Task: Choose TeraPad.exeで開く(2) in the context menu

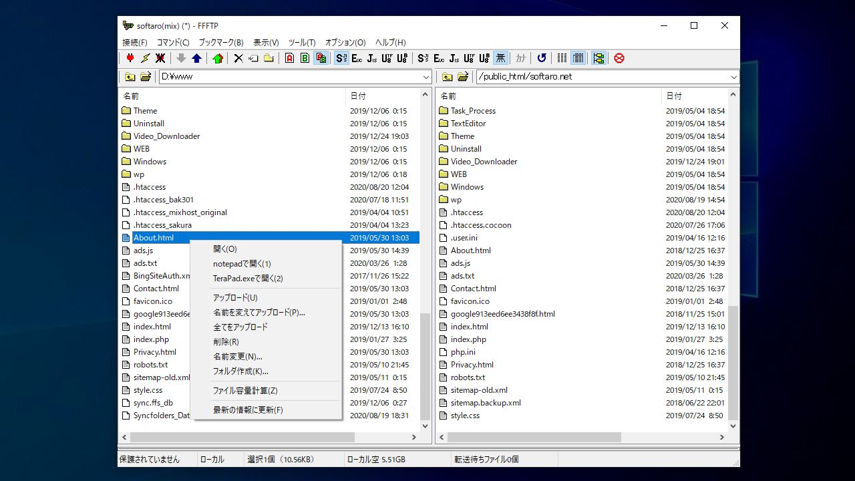Action: 266,279
